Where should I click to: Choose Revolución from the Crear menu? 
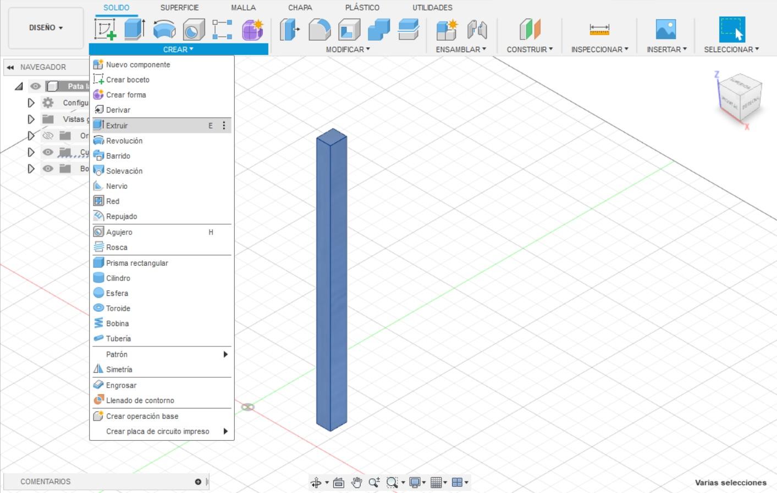coord(162,141)
